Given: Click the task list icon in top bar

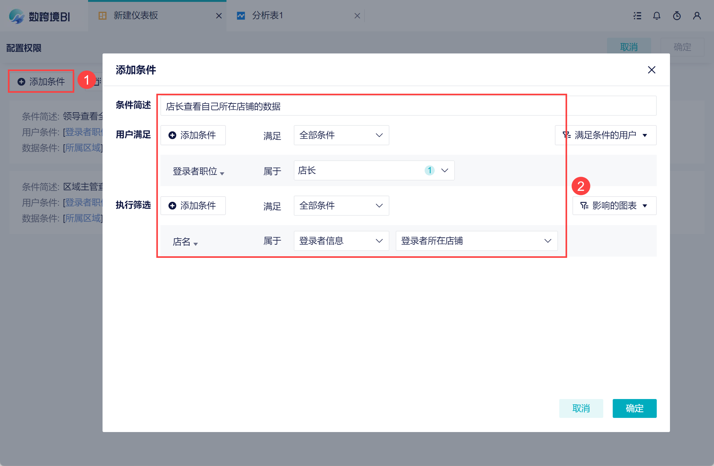Looking at the screenshot, I should [637, 16].
